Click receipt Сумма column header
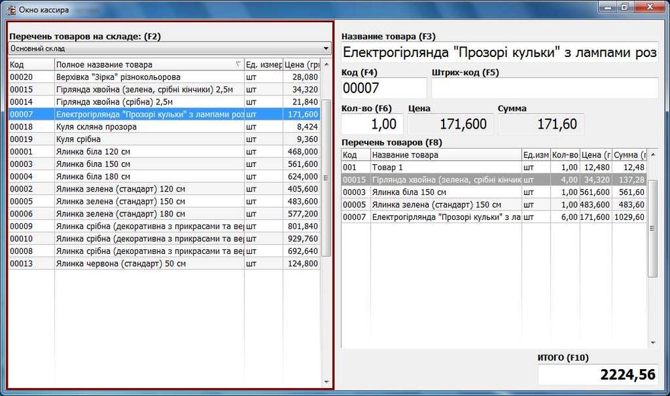Image resolution: width=670 pixels, height=396 pixels. click(x=629, y=155)
